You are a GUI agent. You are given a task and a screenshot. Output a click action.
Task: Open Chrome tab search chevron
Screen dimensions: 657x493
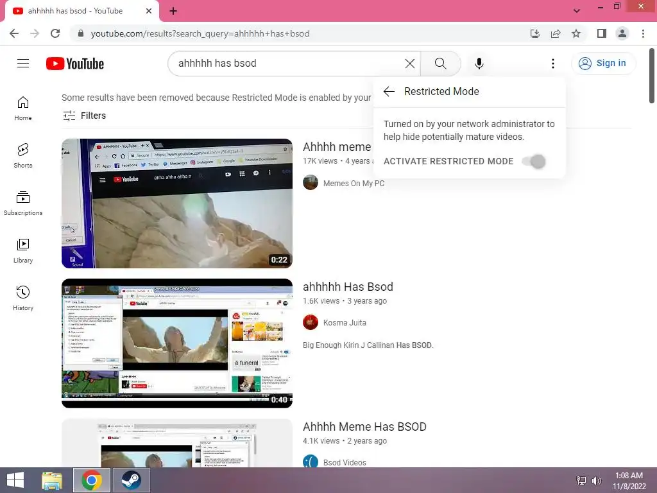[x=577, y=11]
